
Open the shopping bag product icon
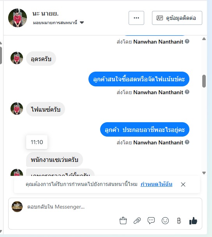(123, 221)
